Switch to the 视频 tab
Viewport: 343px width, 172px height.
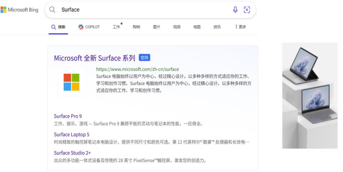177,27
